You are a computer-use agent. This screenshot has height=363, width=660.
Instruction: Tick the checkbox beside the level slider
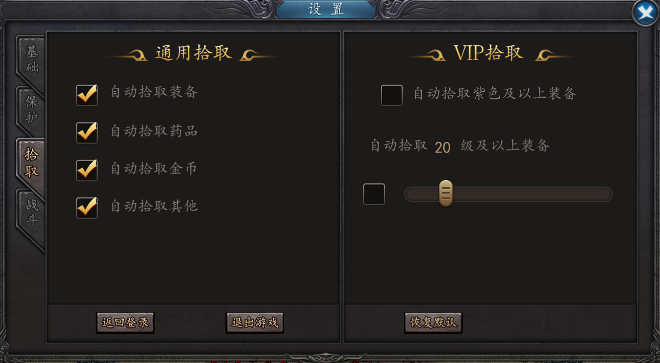pyautogui.click(x=374, y=194)
